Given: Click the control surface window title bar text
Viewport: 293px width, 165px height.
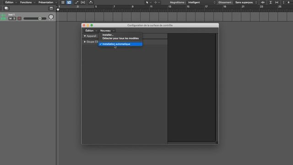Looking at the screenshot, I should coord(150,25).
